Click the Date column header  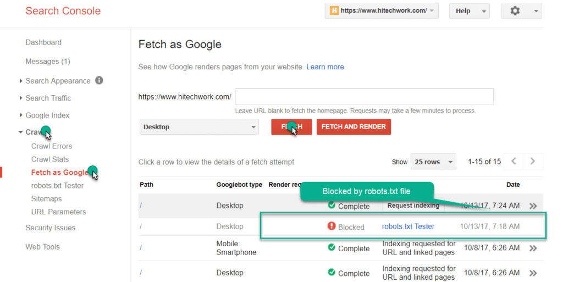click(513, 185)
